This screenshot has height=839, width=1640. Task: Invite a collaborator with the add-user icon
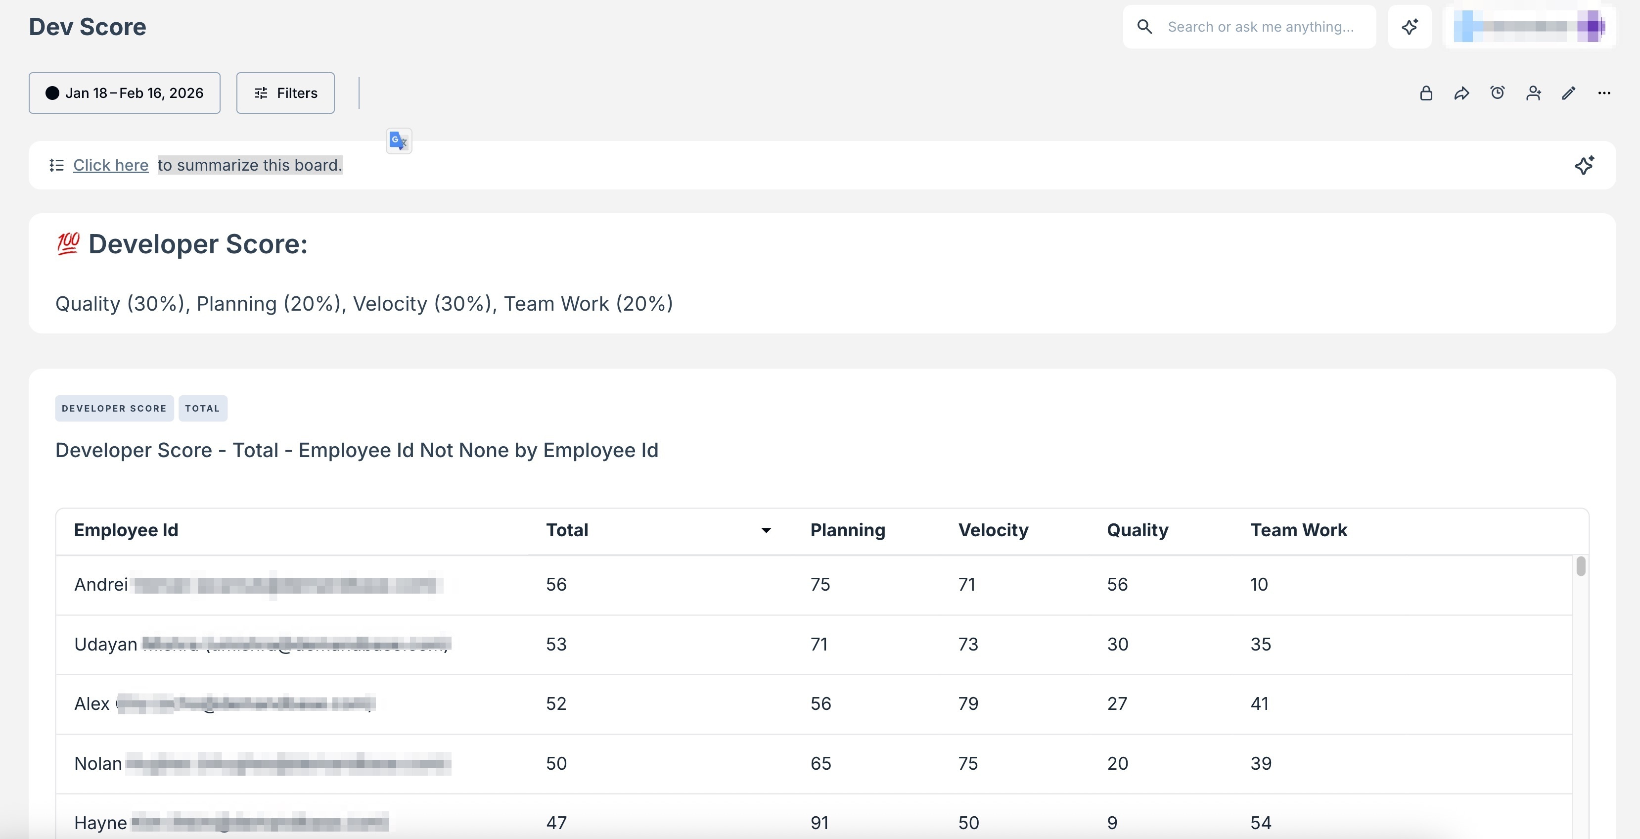(1533, 93)
